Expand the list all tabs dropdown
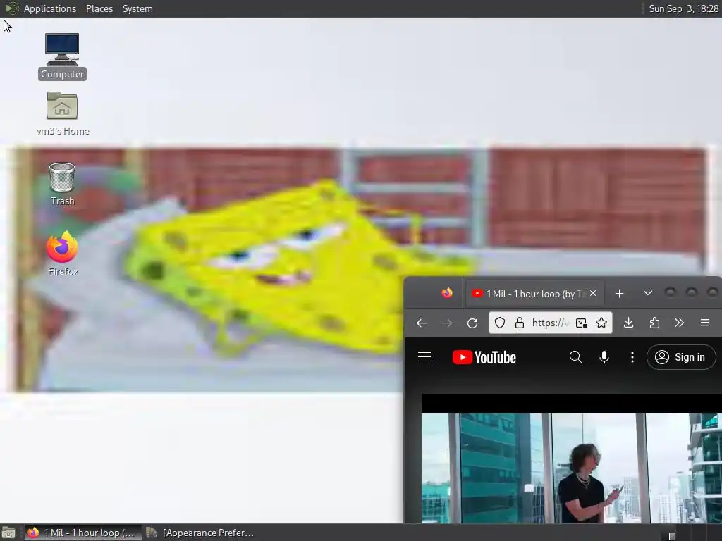Viewport: 722px width, 541px height. (x=648, y=293)
